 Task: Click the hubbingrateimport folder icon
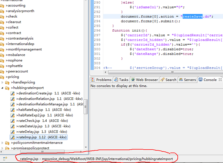(x=7, y=88)
